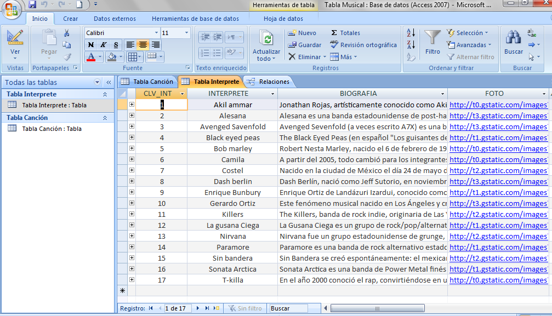Image resolution: width=552 pixels, height=316 pixels.
Task: Click the Filtro funnel icon
Action: pos(433,38)
